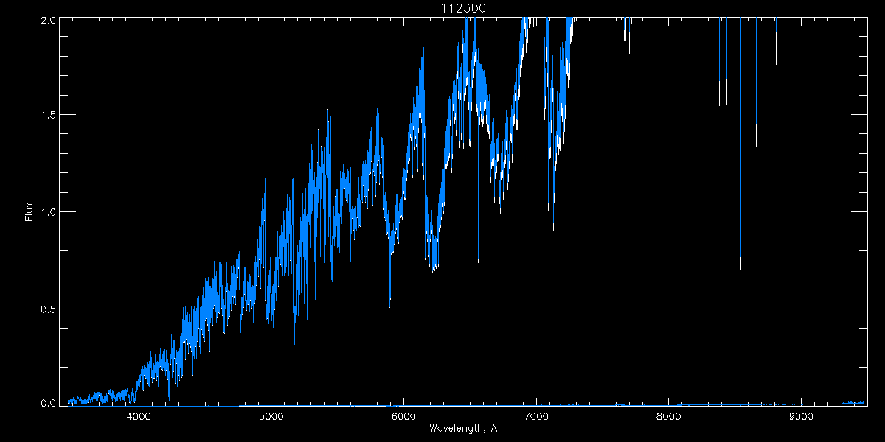Click the plot title 112300
This screenshot has width=885, height=442.
click(x=463, y=8)
